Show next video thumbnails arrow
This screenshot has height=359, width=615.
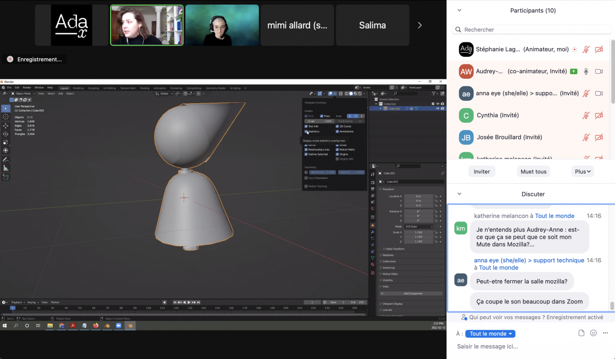[420, 25]
